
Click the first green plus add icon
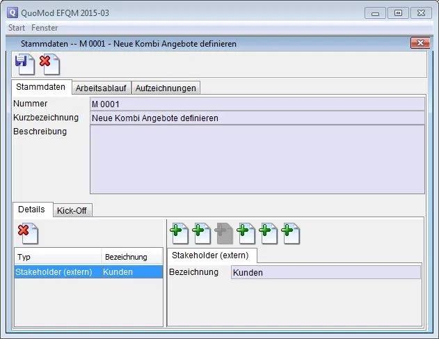pos(179,232)
